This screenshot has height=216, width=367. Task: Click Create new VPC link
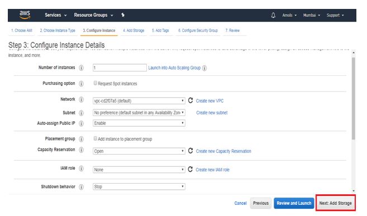[x=209, y=101]
